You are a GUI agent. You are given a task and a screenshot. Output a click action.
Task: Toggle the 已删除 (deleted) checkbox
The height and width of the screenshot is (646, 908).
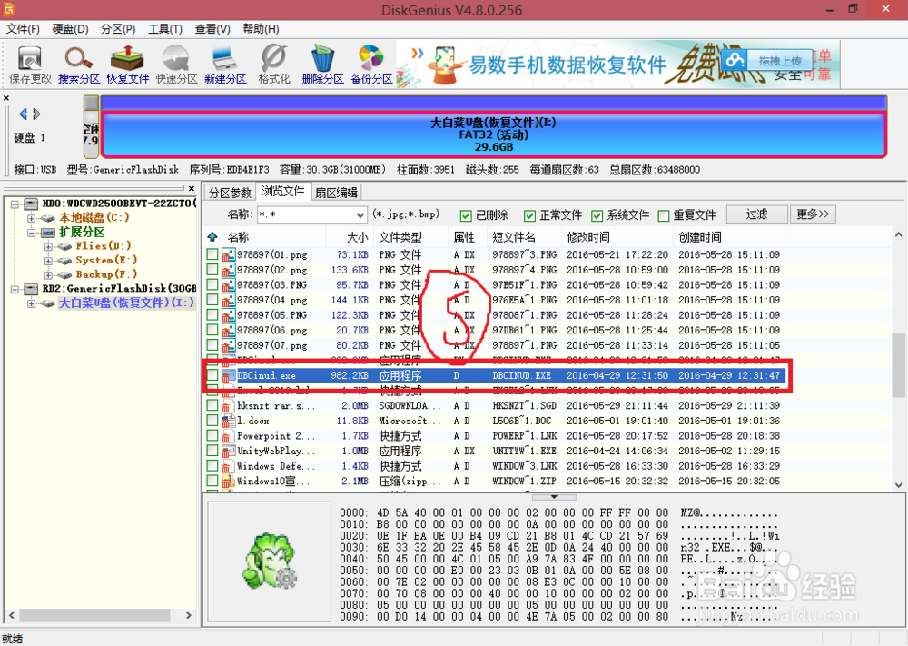pyautogui.click(x=466, y=215)
